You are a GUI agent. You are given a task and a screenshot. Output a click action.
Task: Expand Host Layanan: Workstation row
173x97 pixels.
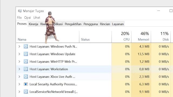click(19, 69)
